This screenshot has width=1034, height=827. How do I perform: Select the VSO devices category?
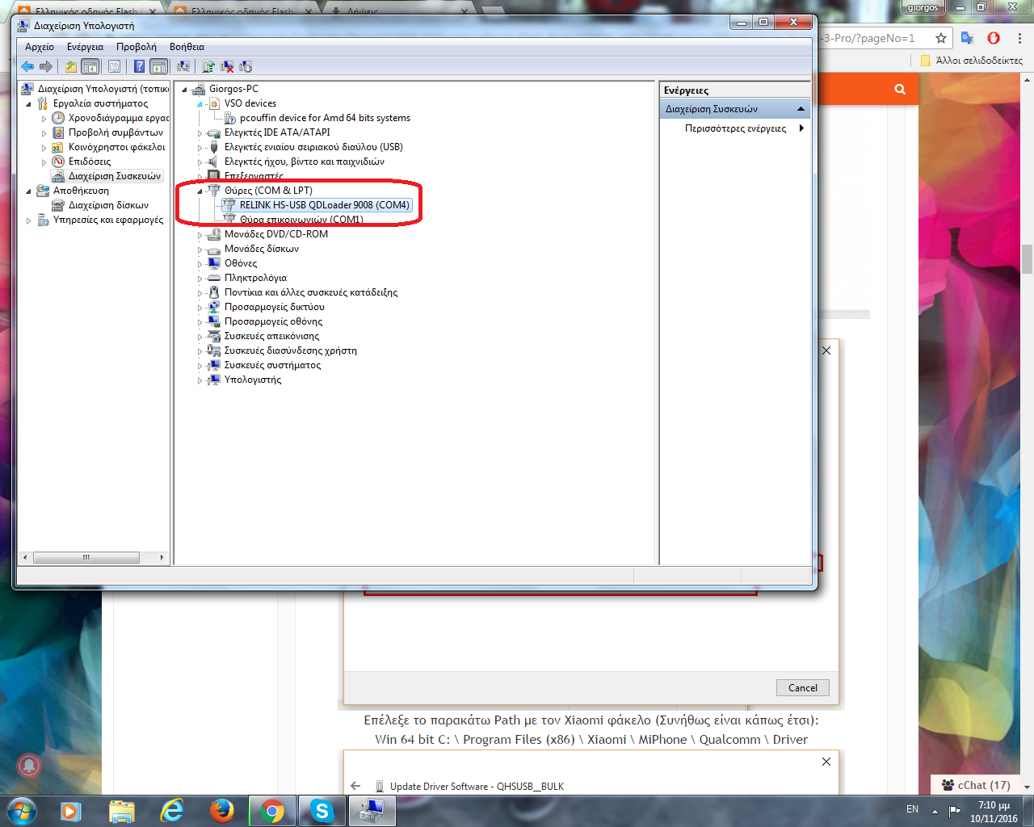250,103
